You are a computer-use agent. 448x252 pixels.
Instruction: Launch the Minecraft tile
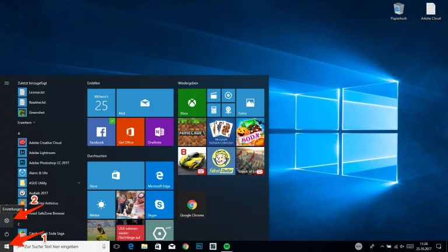[192, 132]
